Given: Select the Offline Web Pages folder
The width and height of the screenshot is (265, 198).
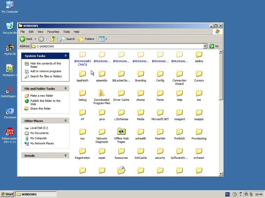Looking at the screenshot, I should [x=121, y=136].
